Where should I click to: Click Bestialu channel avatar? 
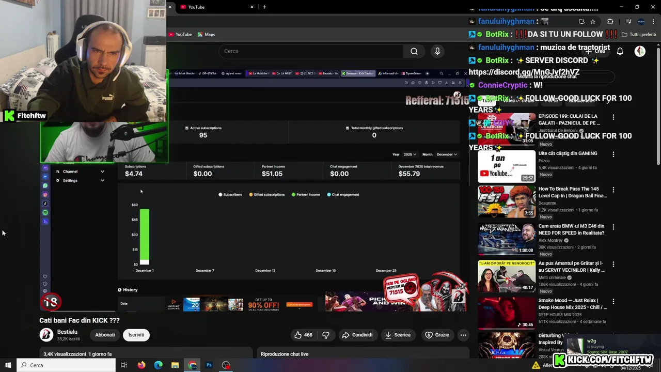point(46,335)
